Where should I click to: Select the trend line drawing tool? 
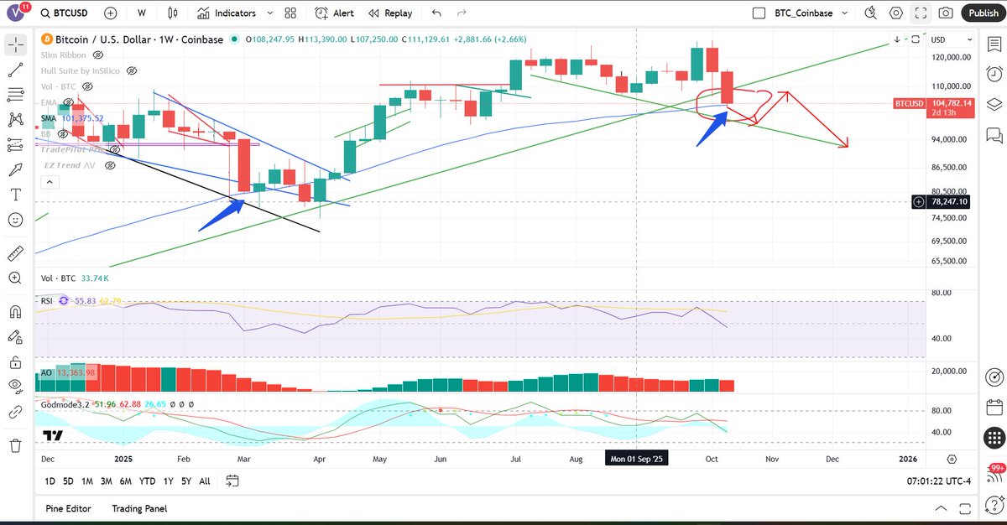click(x=15, y=70)
